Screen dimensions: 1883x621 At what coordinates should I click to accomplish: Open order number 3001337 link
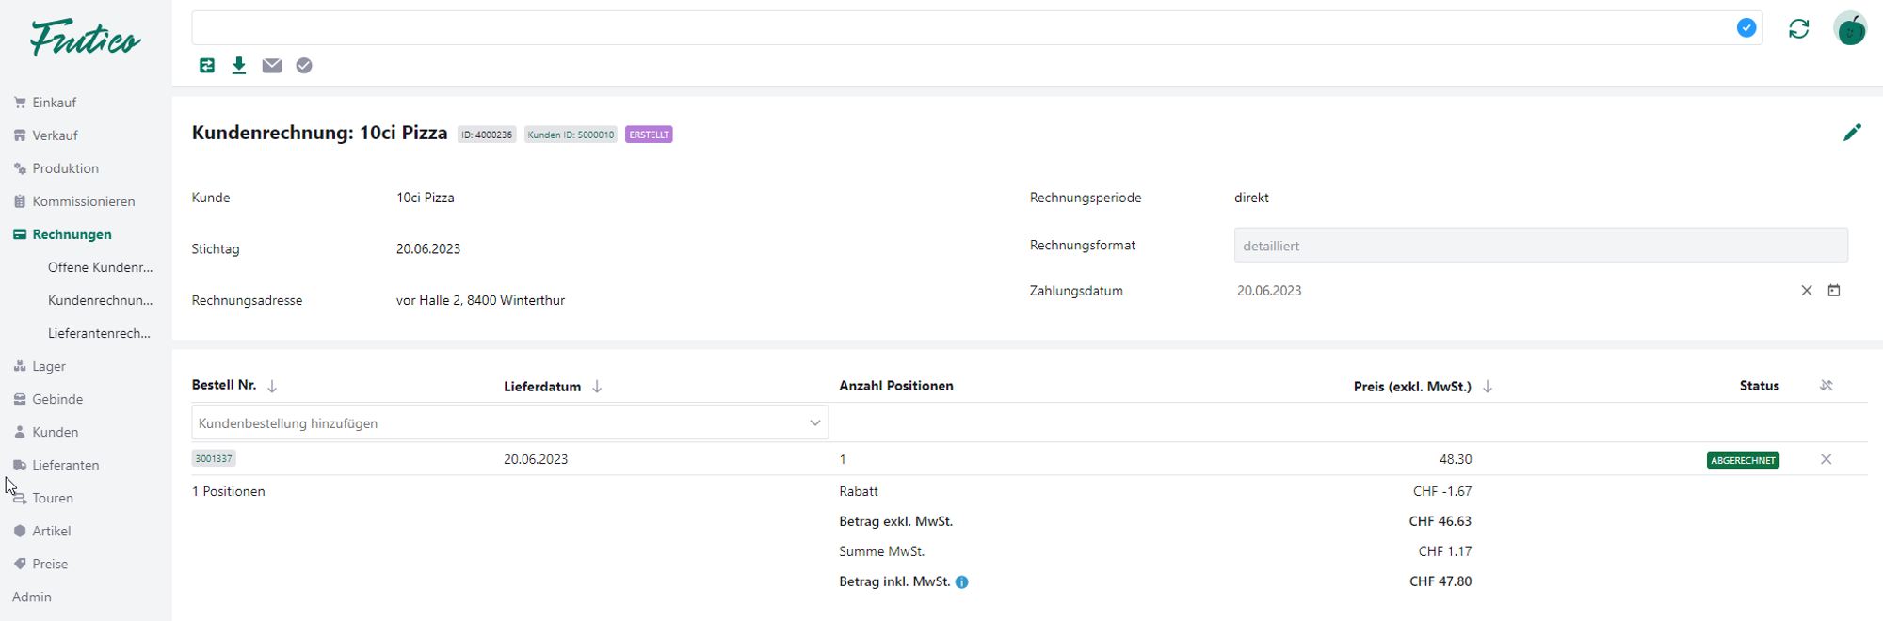tap(214, 458)
